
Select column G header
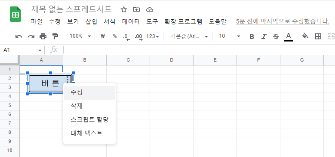tap(302, 60)
